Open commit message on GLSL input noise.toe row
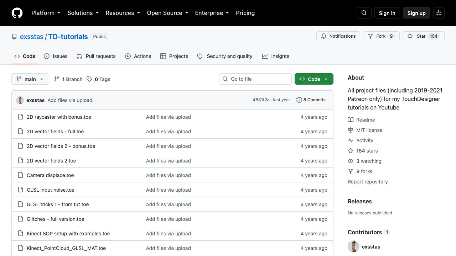Image resolution: width=456 pixels, height=256 pixels. click(169, 190)
